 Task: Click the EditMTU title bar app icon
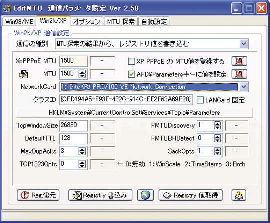(7, 8)
